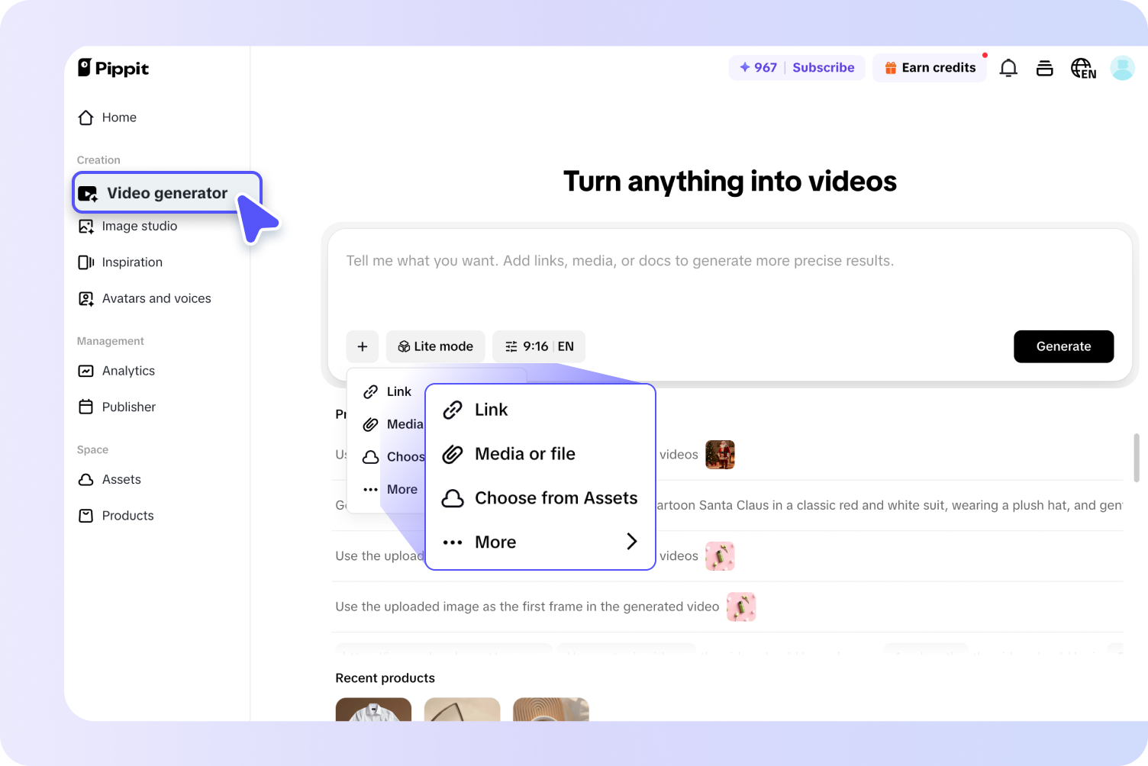Choose from Assets in the attachment menu
Viewport: 1148px width, 766px height.
pos(556,497)
